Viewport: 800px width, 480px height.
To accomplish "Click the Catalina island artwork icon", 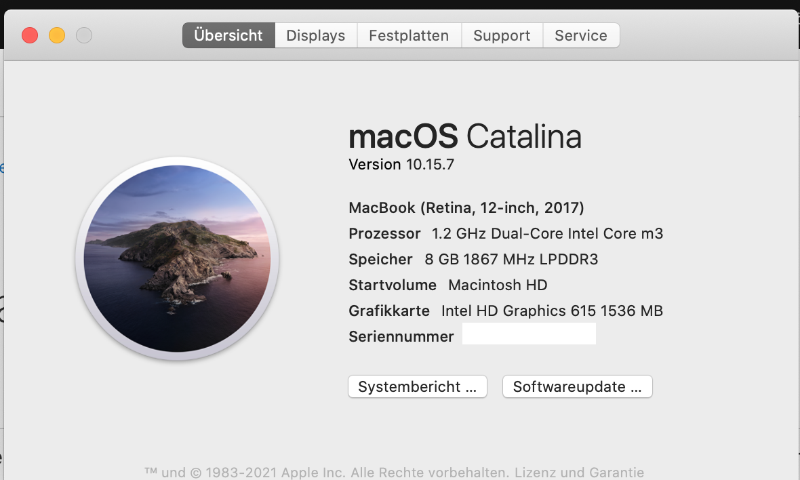I will [x=177, y=259].
